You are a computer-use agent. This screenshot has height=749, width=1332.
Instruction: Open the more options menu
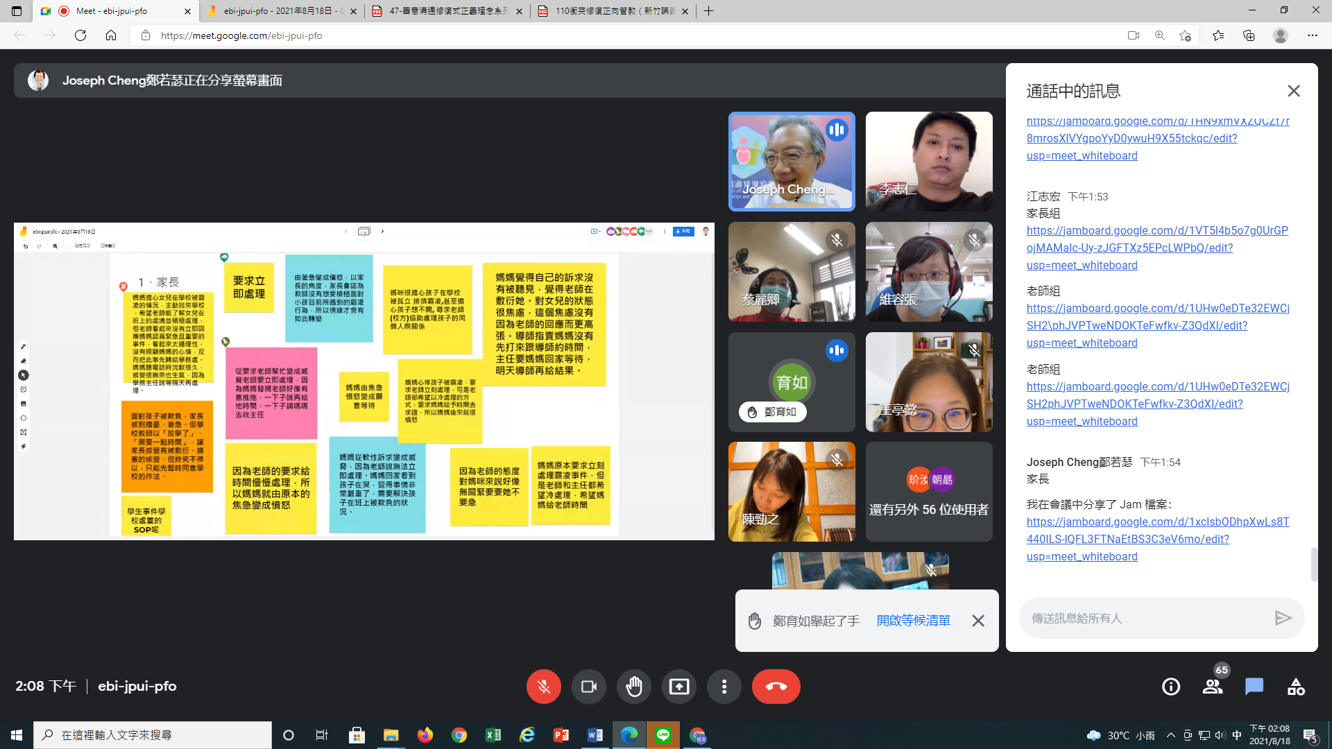click(724, 687)
